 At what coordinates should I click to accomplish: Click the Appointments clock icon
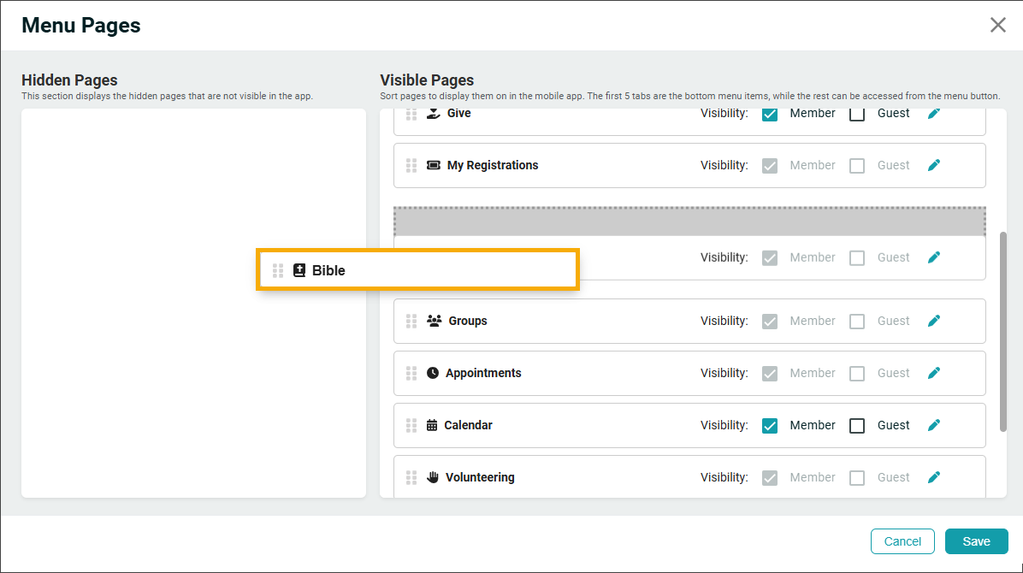point(433,373)
